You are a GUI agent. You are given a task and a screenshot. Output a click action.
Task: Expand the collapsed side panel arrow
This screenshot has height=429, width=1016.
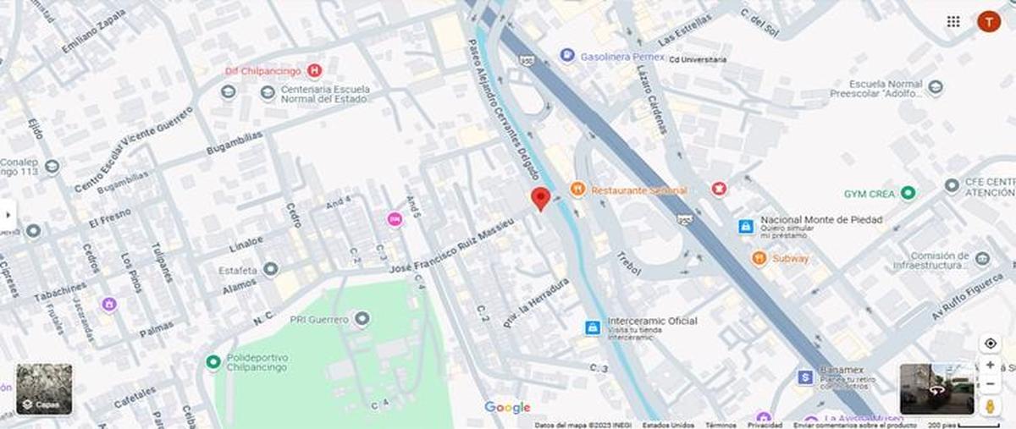click(x=6, y=214)
